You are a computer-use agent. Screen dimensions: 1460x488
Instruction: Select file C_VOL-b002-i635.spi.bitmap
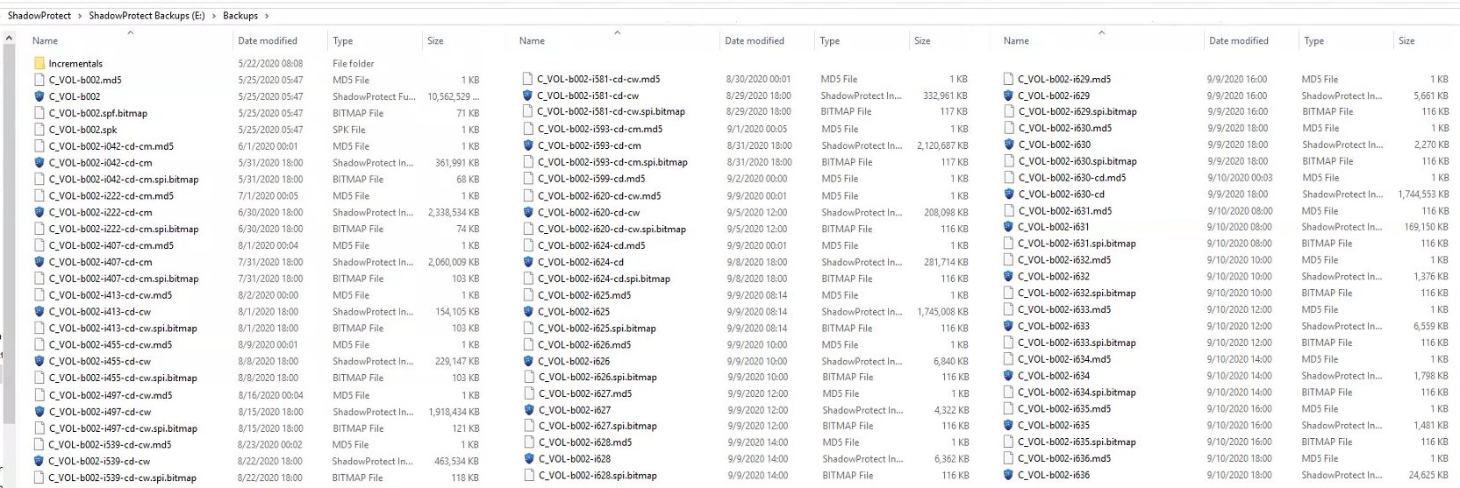point(1077,442)
